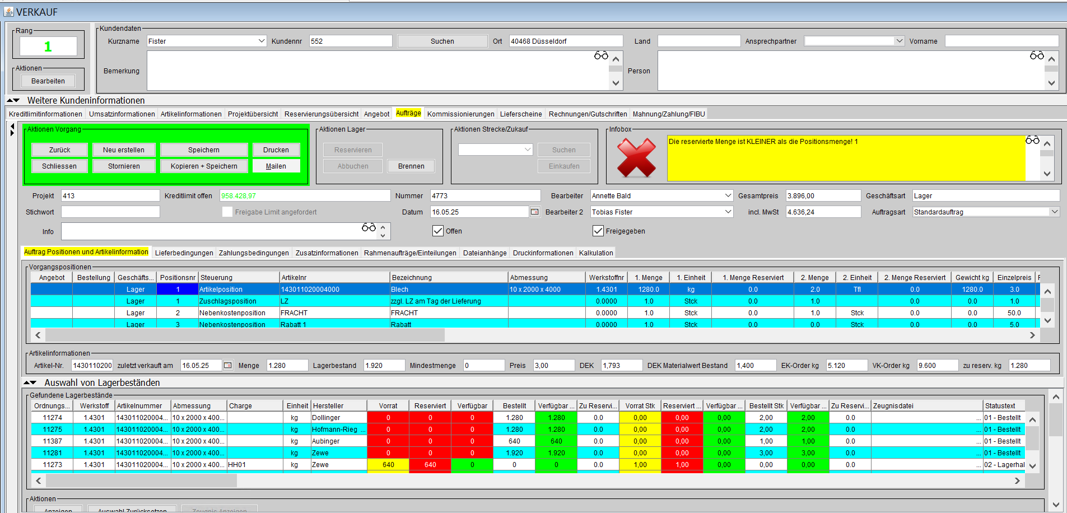Click the red X icon in Infobox
The width and height of the screenshot is (1067, 513).
click(x=636, y=158)
